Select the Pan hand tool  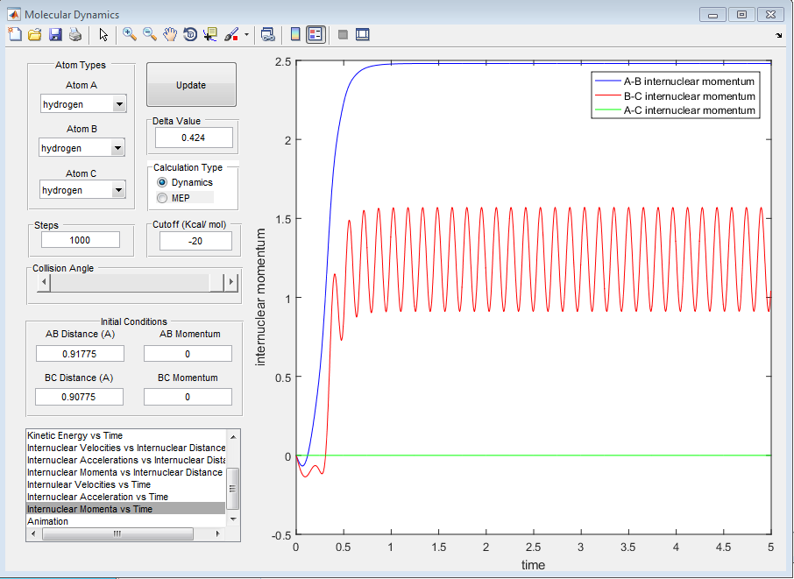point(170,35)
